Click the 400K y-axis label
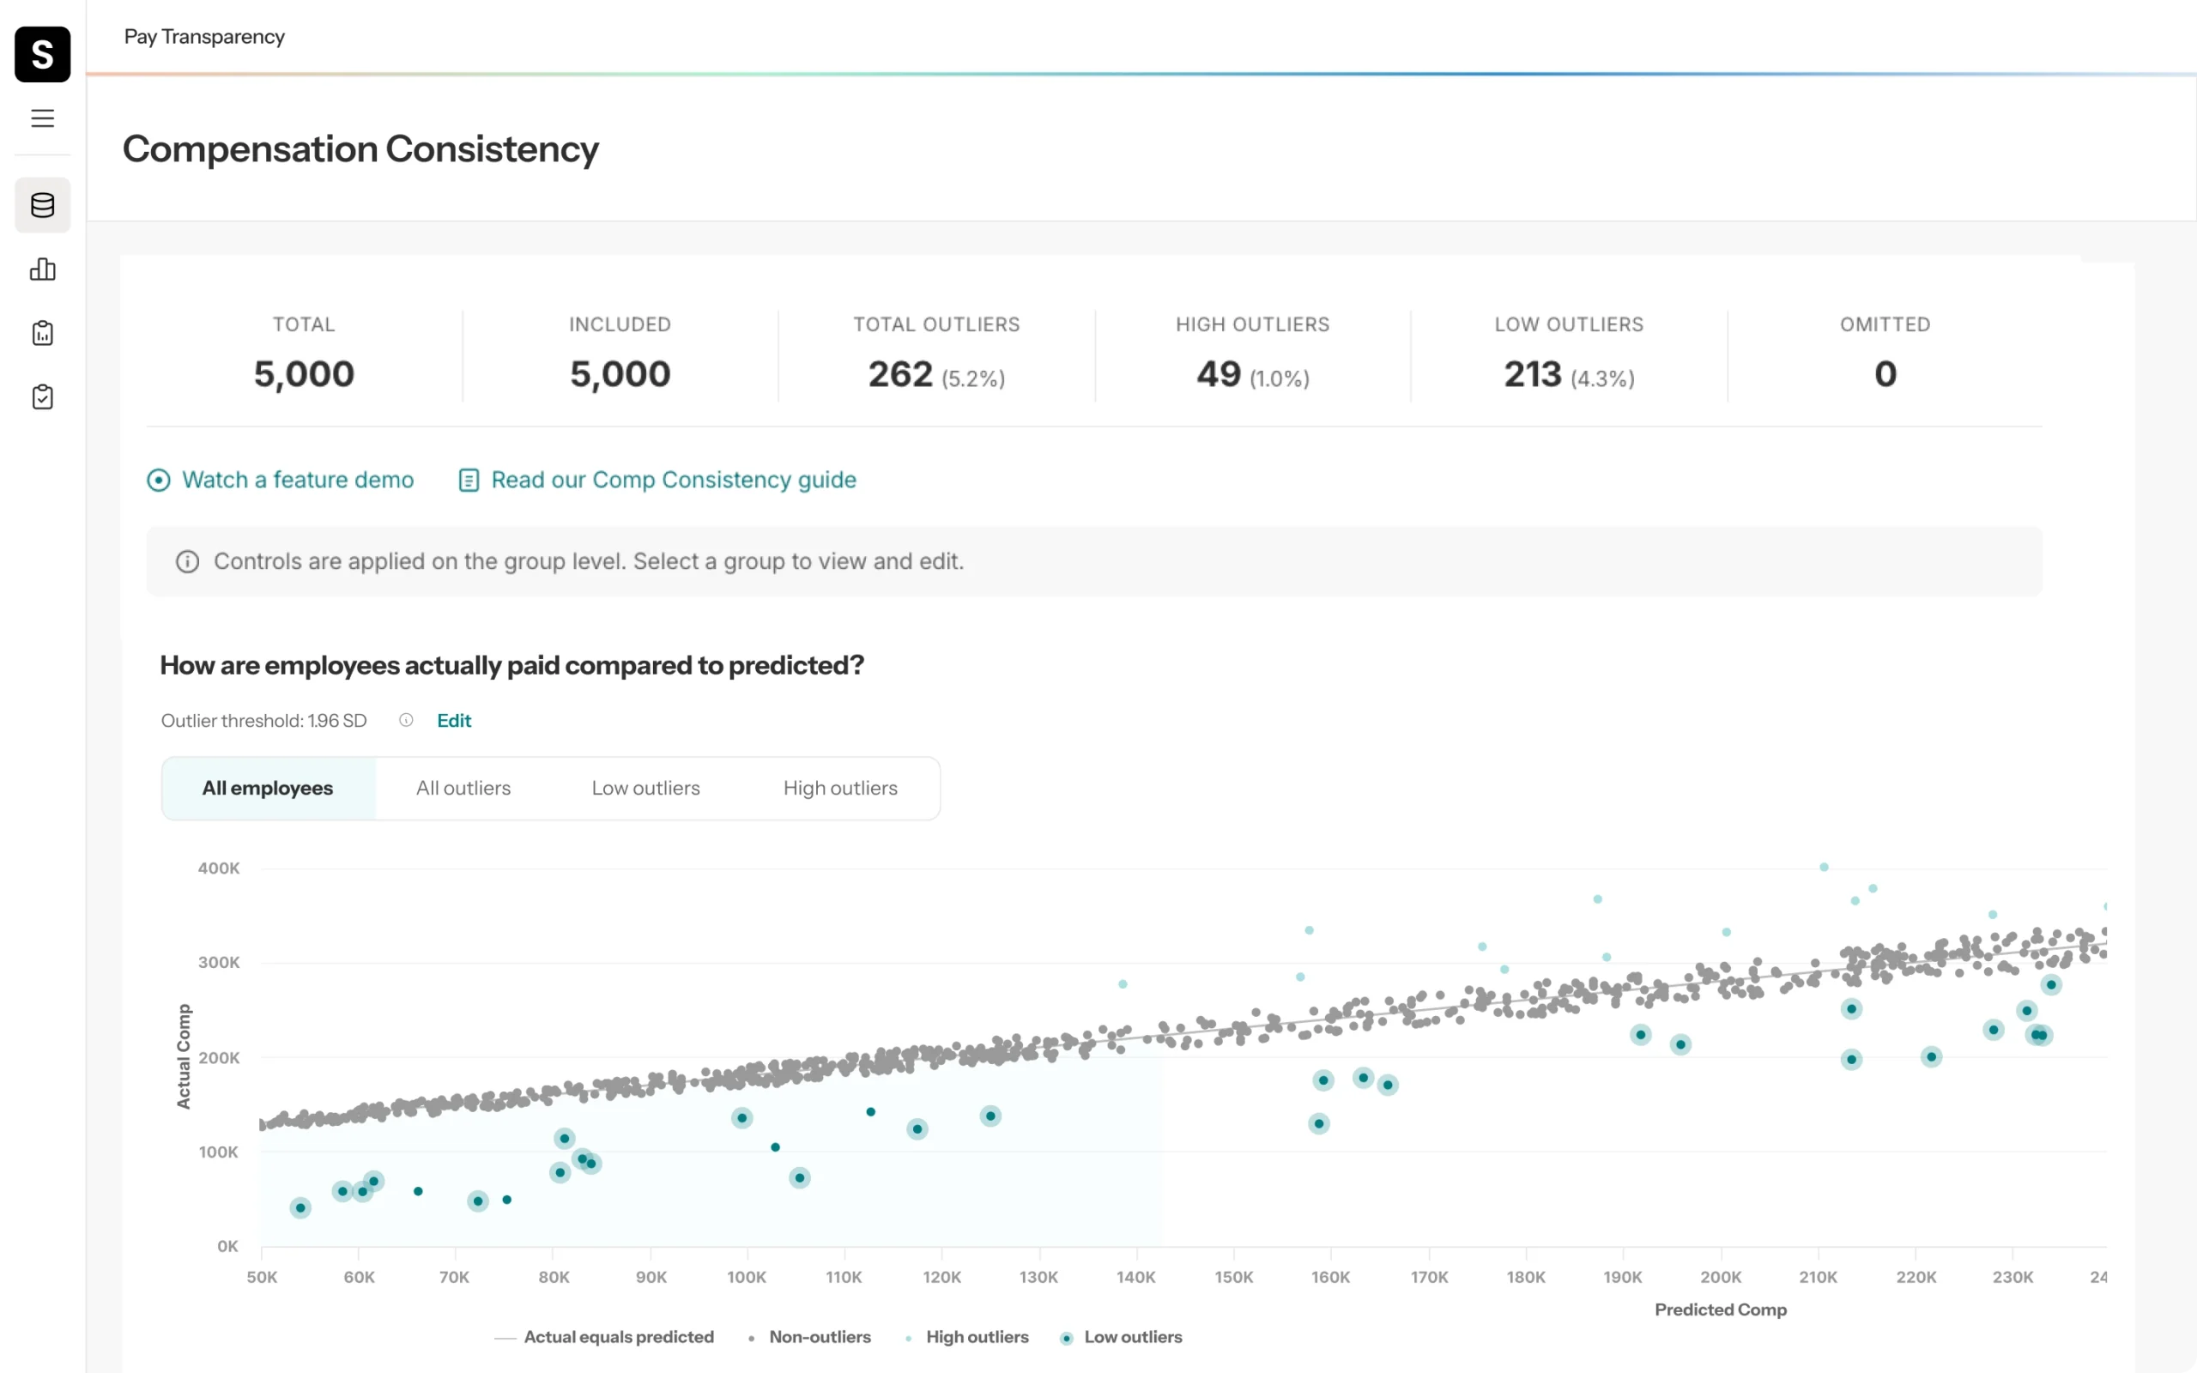 (219, 868)
